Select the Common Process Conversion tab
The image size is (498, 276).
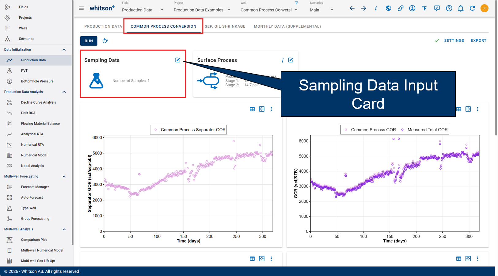click(163, 26)
